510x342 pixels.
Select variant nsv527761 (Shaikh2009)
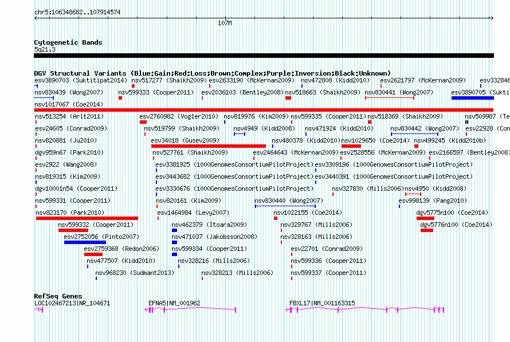[190, 152]
